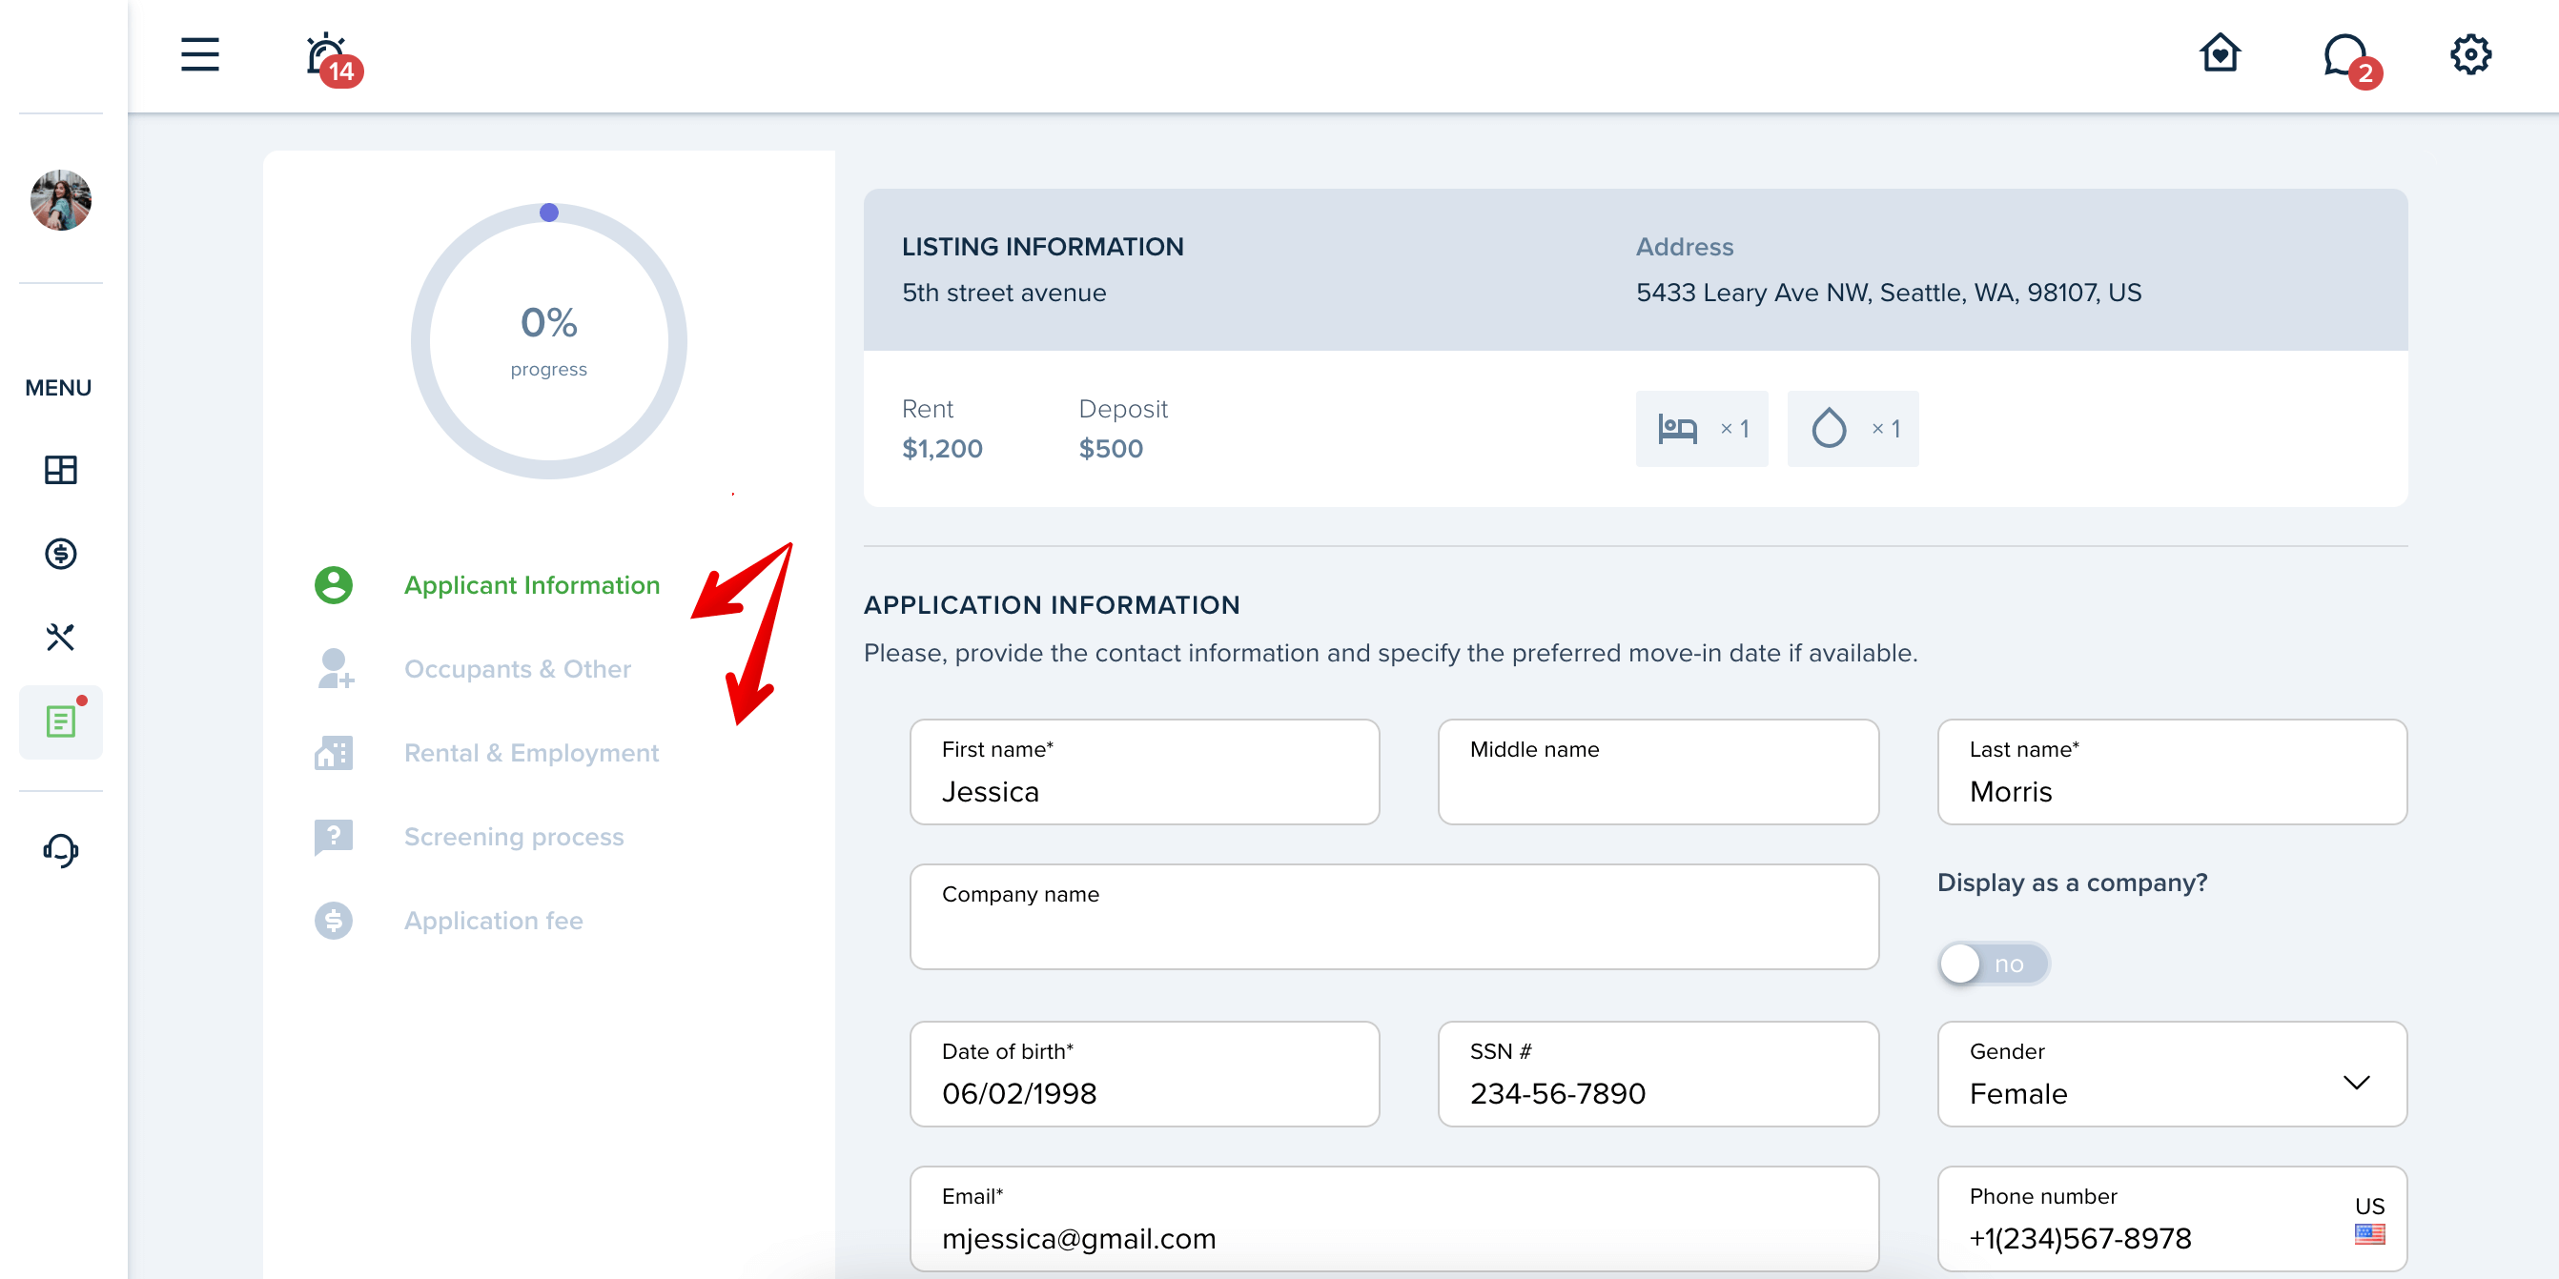2559x1279 pixels.
Task: Click the $1,200 rent value
Action: coord(942,449)
